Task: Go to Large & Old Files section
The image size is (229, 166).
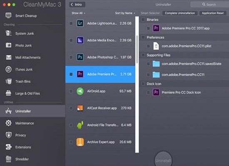Action: pos(32,93)
